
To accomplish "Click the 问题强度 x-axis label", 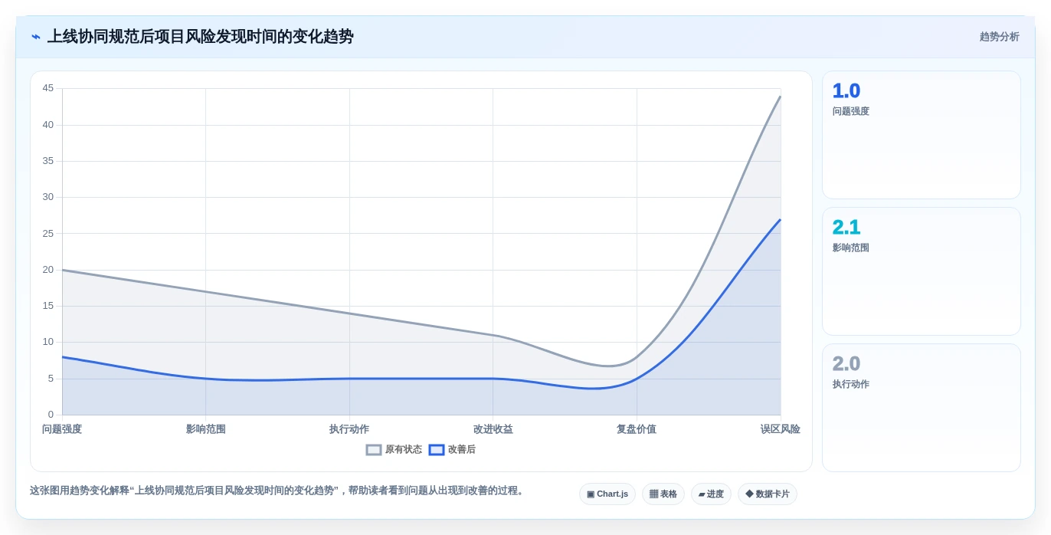I will [x=62, y=429].
